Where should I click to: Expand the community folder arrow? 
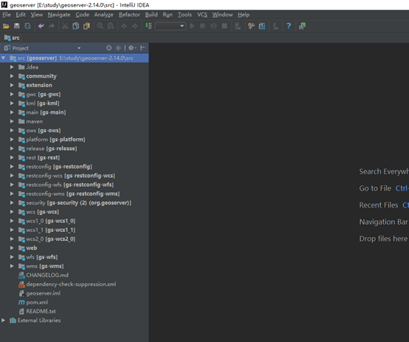12,76
